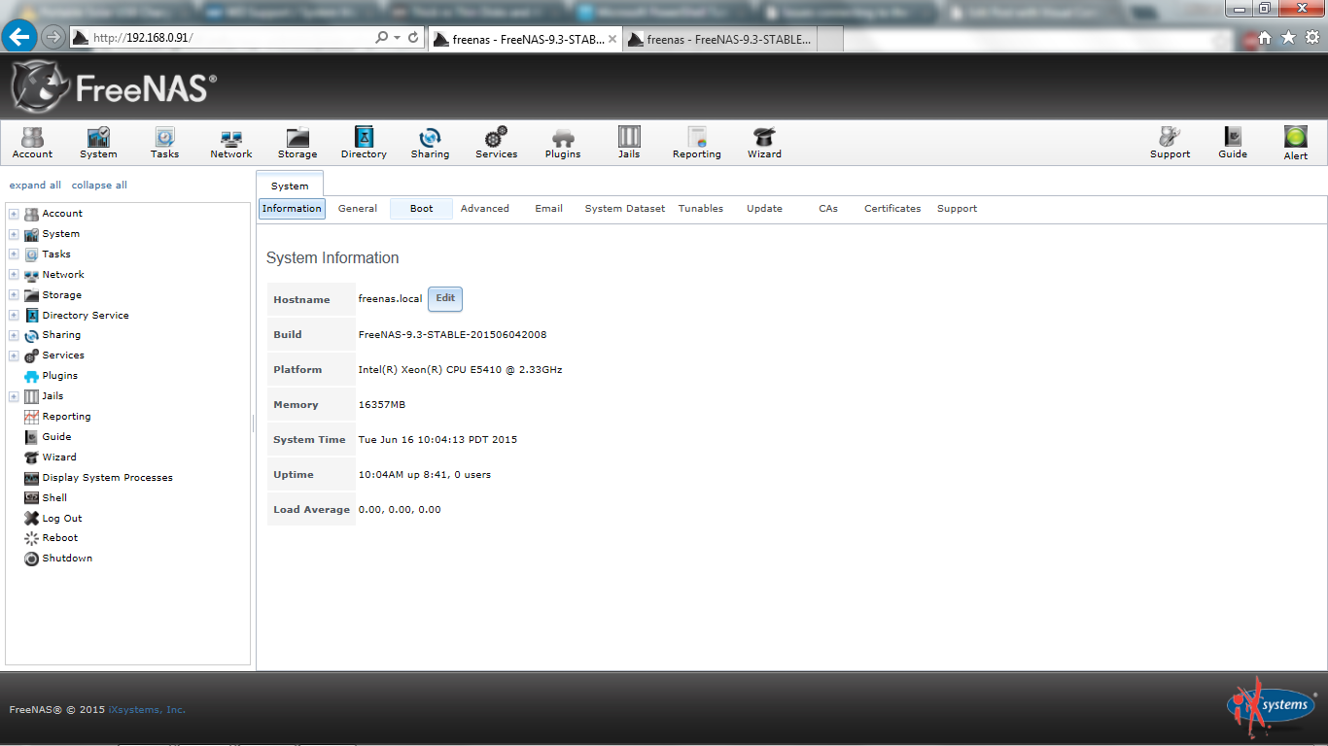Open the Network toolbar icon
The image size is (1328, 746).
(231, 142)
